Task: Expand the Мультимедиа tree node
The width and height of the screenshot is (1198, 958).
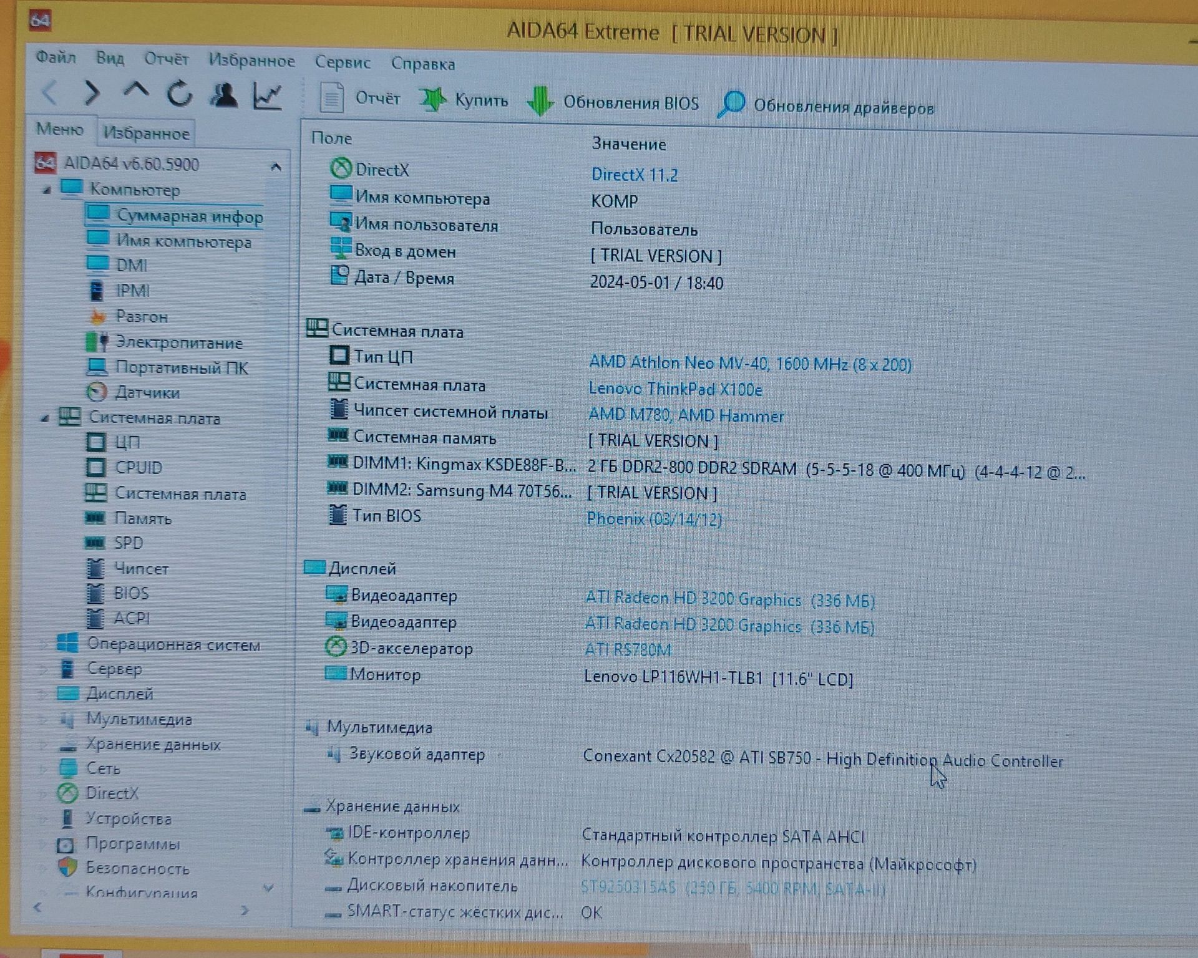Action: 43,719
